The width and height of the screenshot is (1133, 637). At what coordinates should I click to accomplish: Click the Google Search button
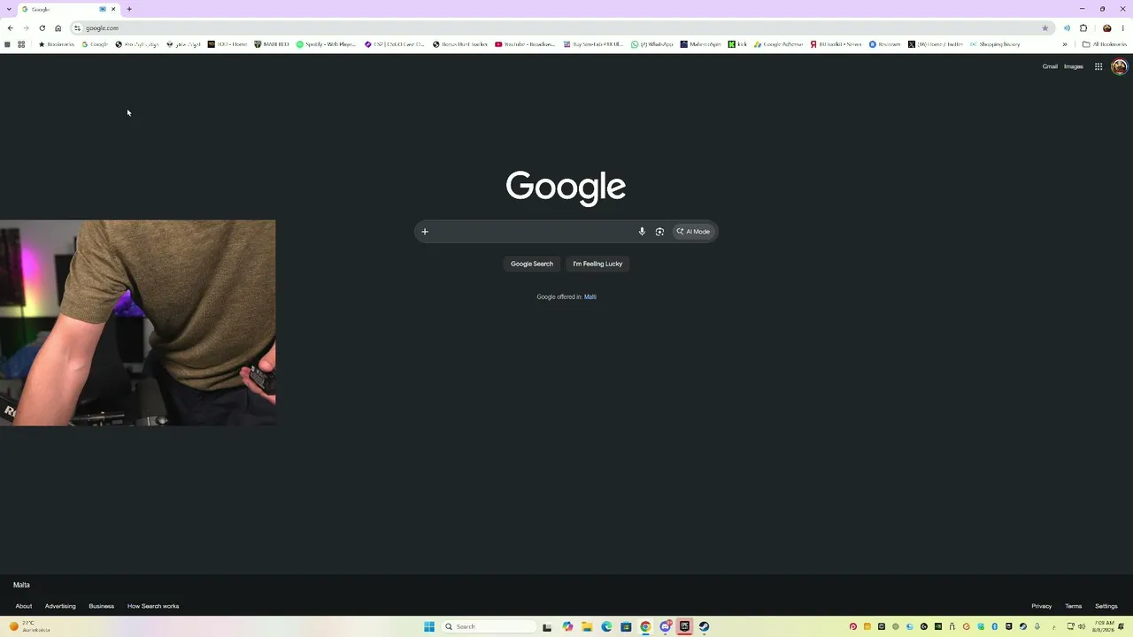click(532, 264)
